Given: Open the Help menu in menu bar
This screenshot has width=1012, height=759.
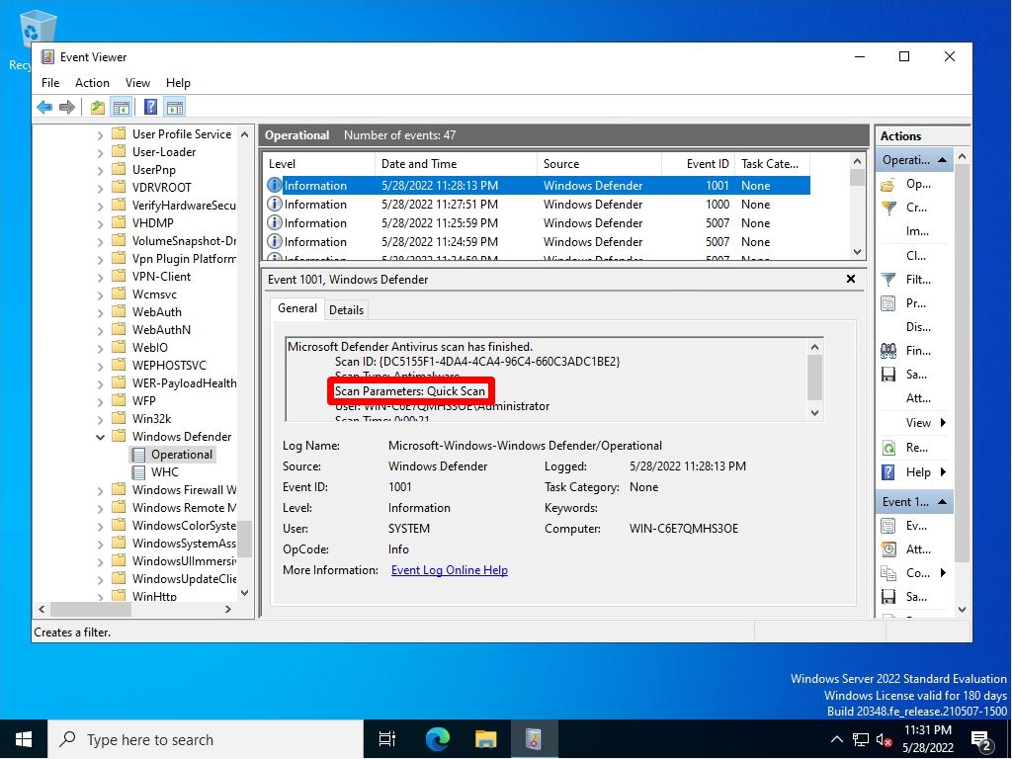Looking at the screenshot, I should click(178, 83).
